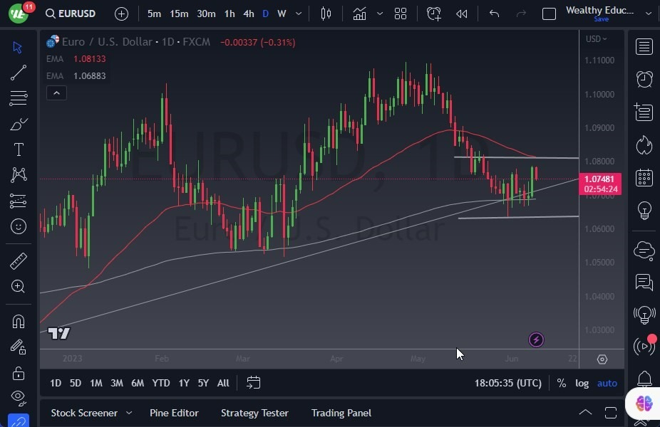Click the Save button

point(602,19)
